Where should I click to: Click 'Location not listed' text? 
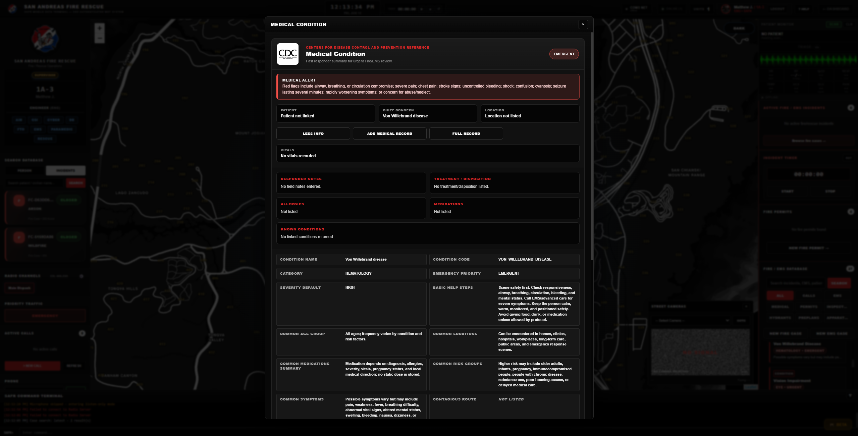tap(503, 116)
